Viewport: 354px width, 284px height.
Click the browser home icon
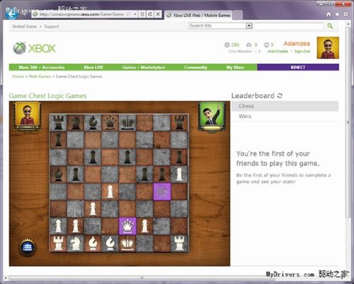pos(329,14)
